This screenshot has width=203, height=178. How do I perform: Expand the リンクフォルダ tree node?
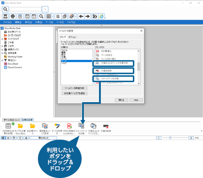[2, 39]
